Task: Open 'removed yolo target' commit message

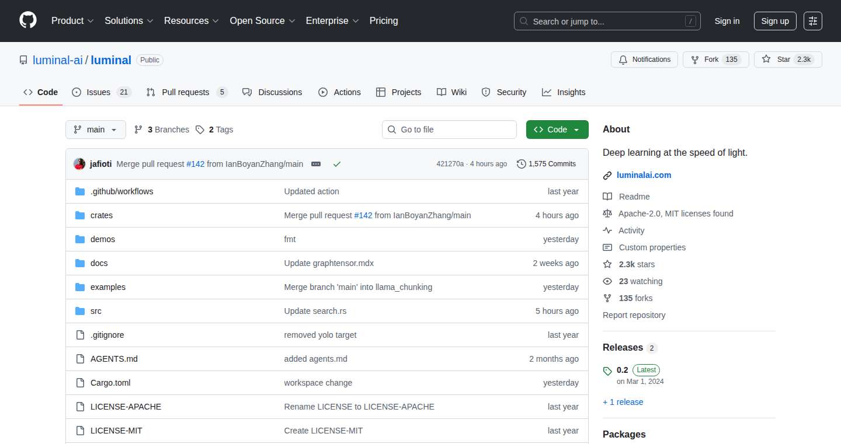Action: (x=320, y=335)
